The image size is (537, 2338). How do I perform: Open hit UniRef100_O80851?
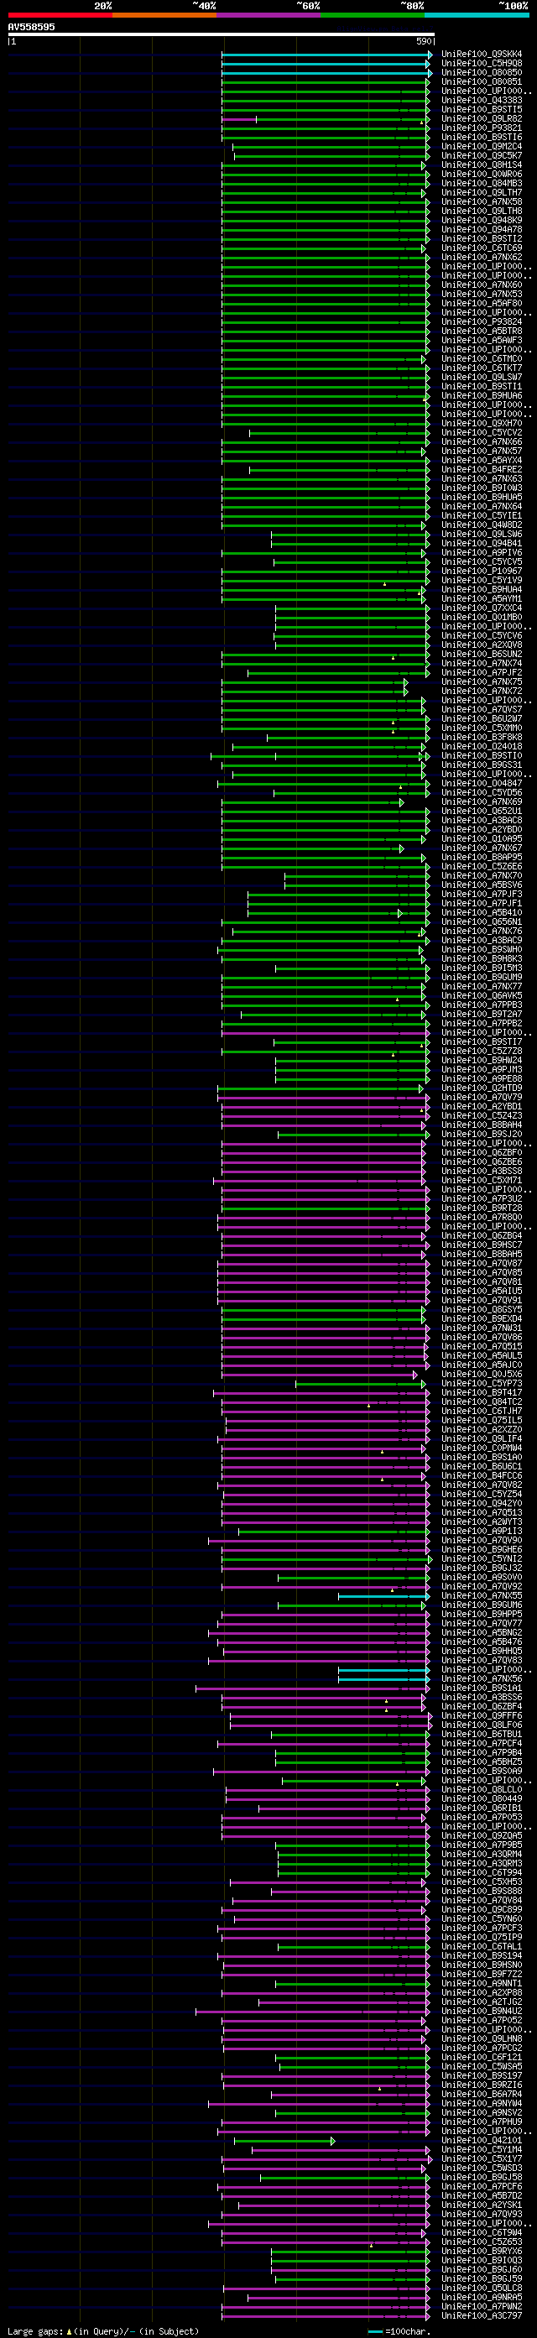point(482,81)
